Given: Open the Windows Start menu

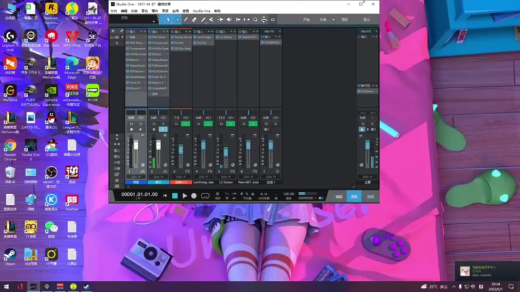Looking at the screenshot, I should point(6,287).
